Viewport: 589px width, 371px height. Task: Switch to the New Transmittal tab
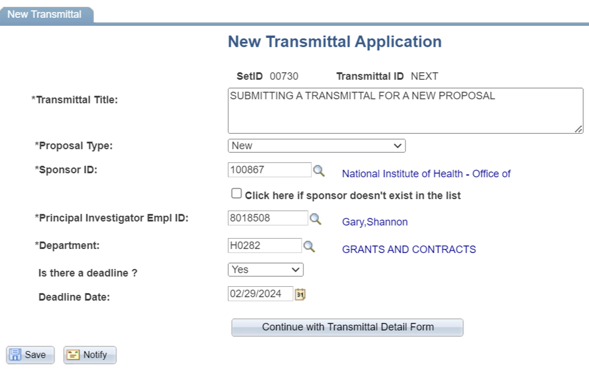[45, 14]
